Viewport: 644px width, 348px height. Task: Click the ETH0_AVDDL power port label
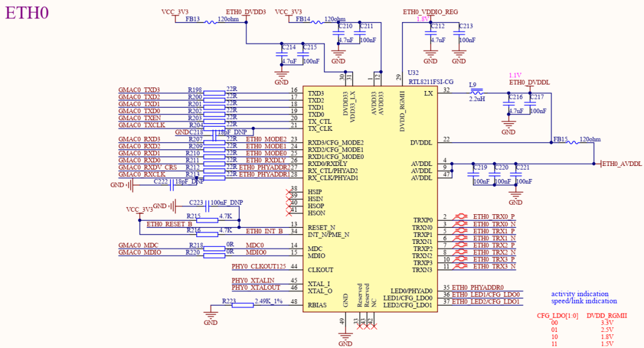(x=622, y=164)
